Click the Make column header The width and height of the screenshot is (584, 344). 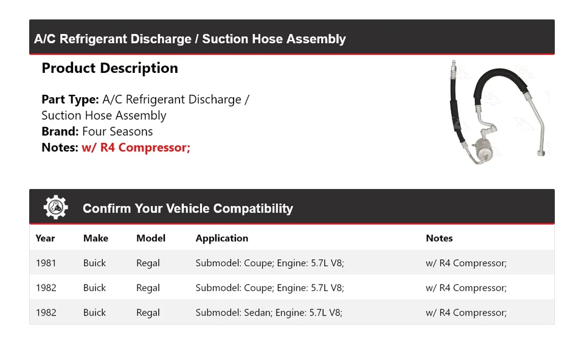pyautogui.click(x=96, y=238)
